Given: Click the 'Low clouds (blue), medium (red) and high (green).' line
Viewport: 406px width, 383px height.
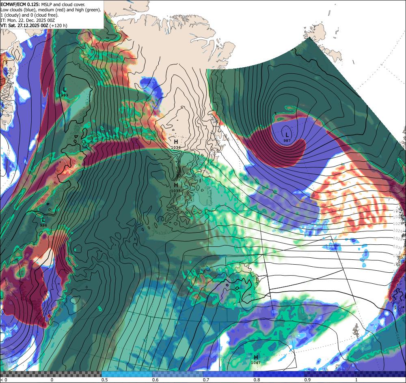Looking at the screenshot, I should tap(51, 10).
